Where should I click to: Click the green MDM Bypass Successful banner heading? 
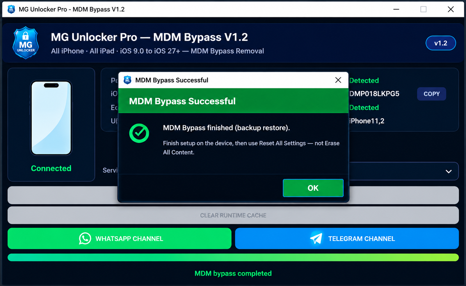click(182, 101)
